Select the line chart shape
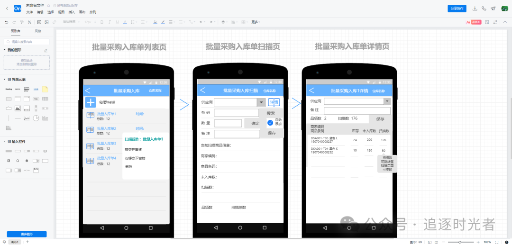 pyautogui.click(x=27, y=118)
